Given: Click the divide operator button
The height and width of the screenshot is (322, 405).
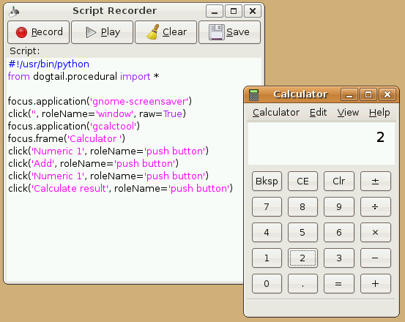Looking at the screenshot, I should pos(376,206).
